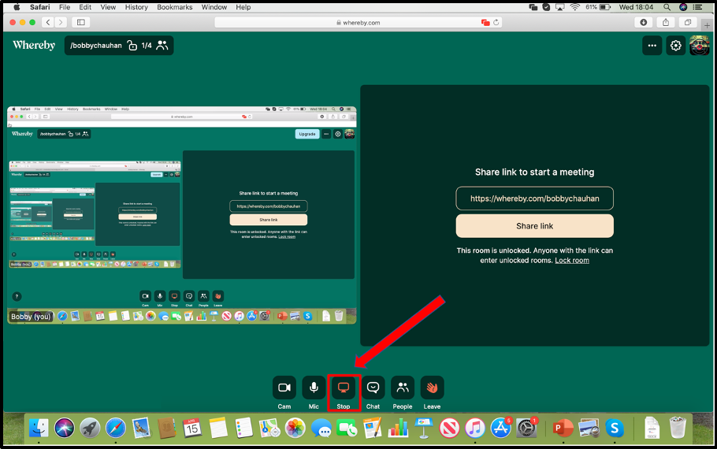Click the Lock room link
Viewport: 717px width, 449px height.
click(x=572, y=260)
